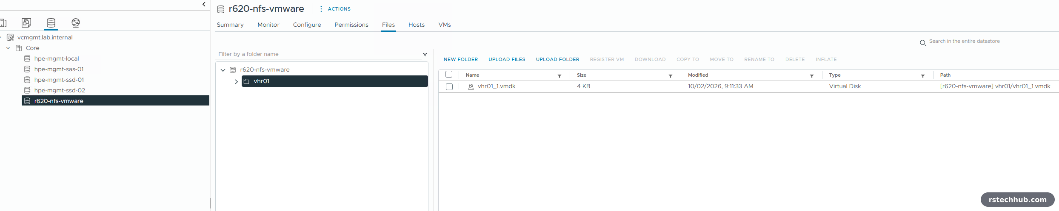Image resolution: width=1059 pixels, height=211 pixels.
Task: Filter the Size column
Action: [671, 76]
